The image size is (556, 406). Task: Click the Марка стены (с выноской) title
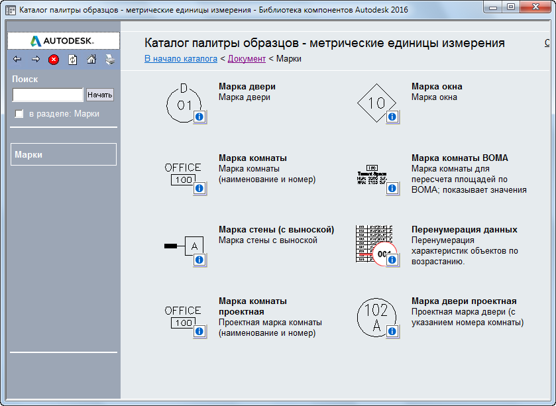(x=276, y=230)
